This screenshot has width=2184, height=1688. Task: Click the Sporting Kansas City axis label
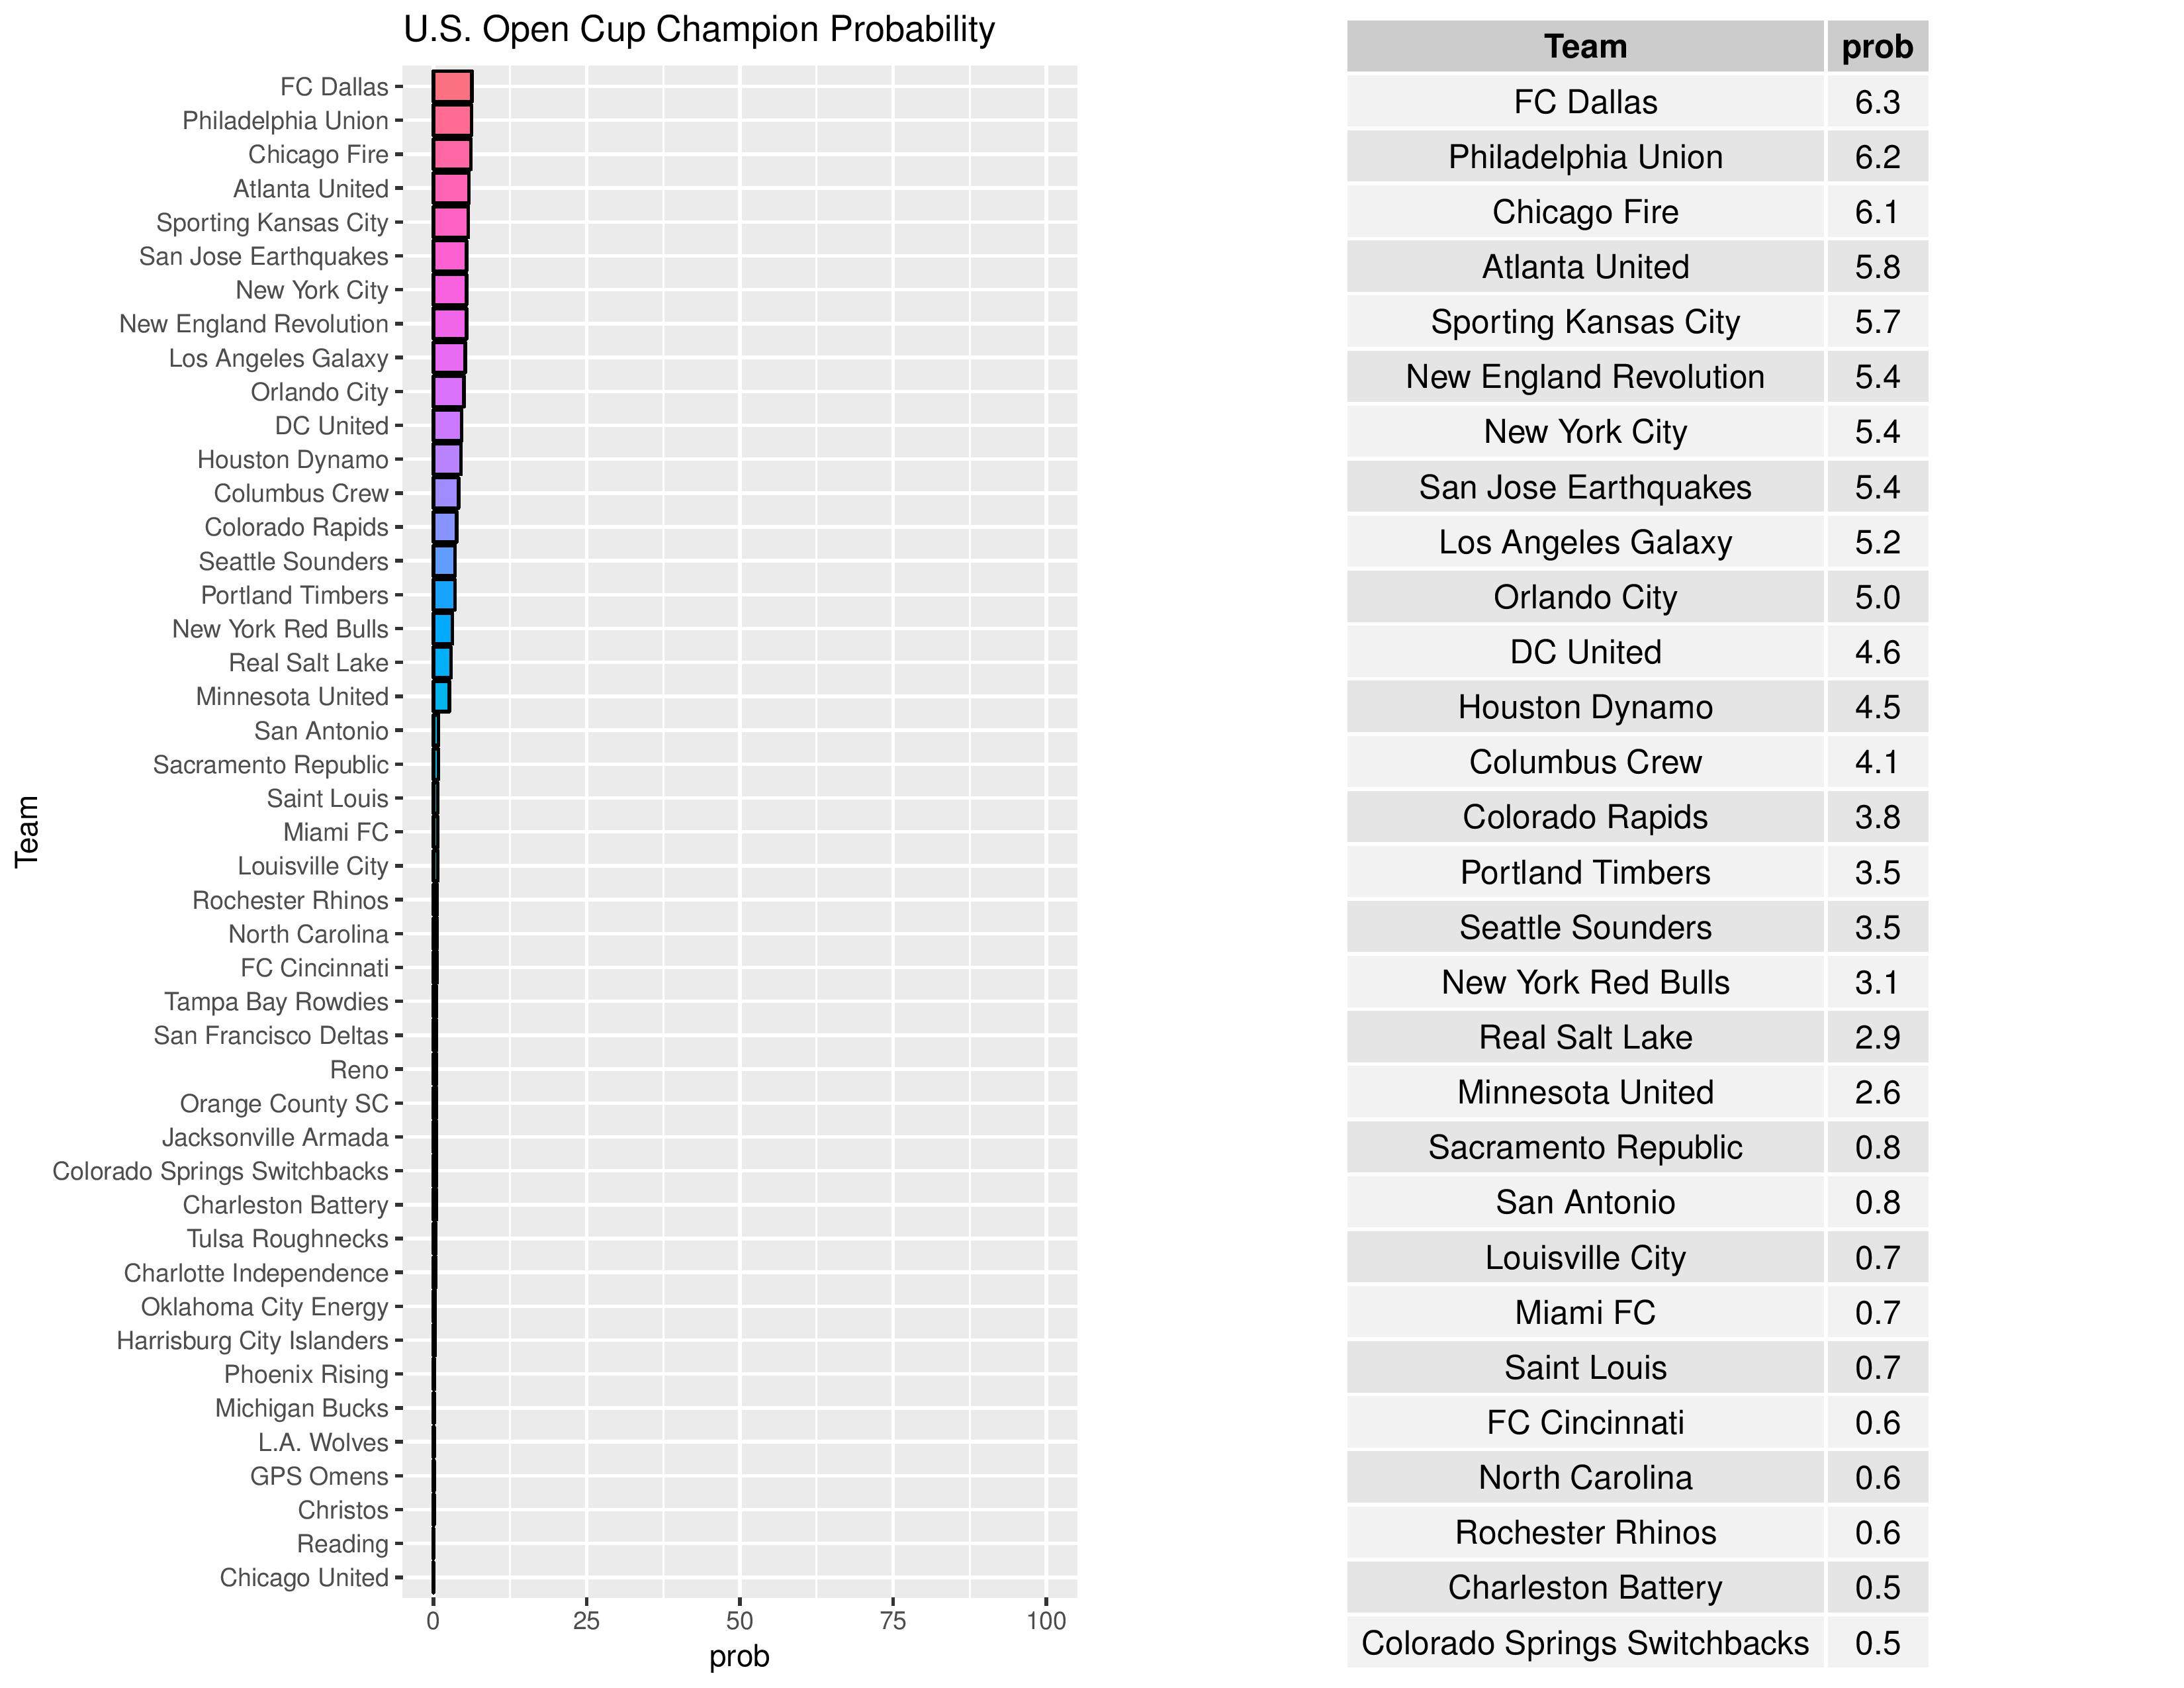point(271,222)
